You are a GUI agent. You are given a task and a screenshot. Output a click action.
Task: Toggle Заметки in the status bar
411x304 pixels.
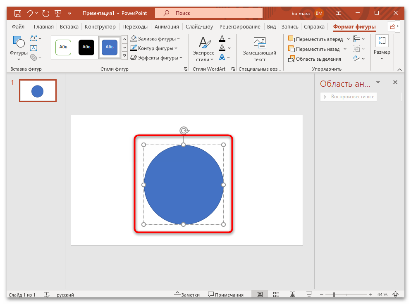(187, 294)
